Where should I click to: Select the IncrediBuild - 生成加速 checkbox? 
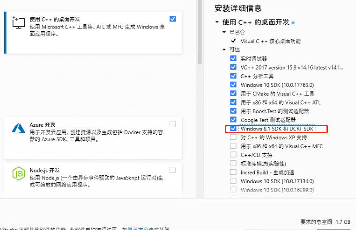[233, 172]
